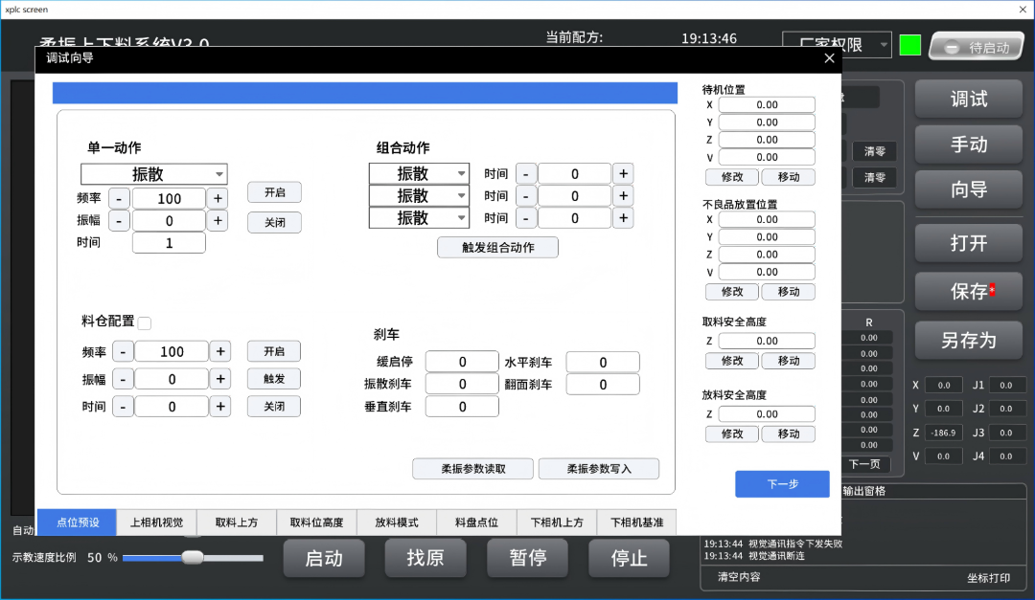Decrease third 组合动作 时间 with minus
Screen dimensions: 1035x600
(525, 217)
